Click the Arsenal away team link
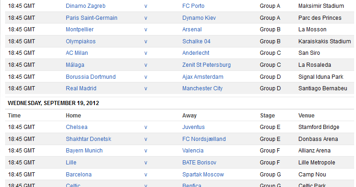The height and width of the screenshot is (187, 356). (192, 29)
